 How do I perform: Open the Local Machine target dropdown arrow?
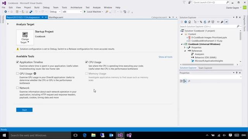102,12
